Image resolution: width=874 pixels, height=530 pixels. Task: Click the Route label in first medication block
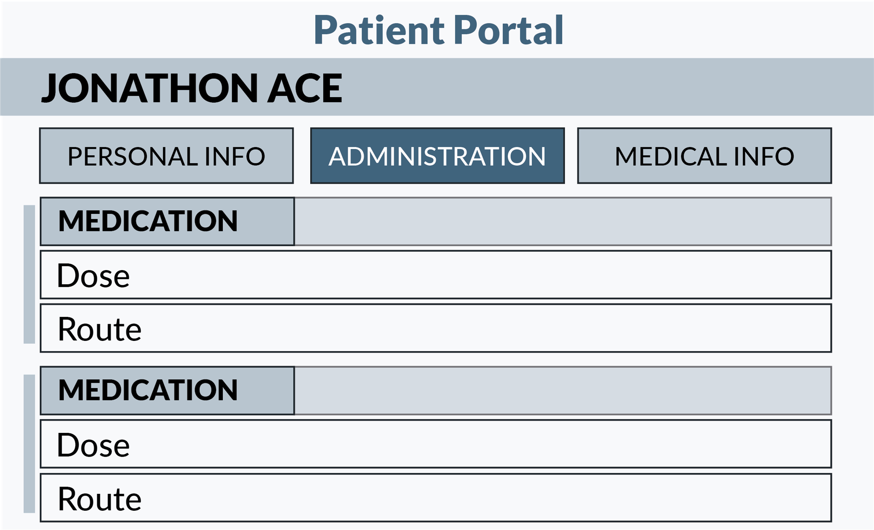click(99, 329)
